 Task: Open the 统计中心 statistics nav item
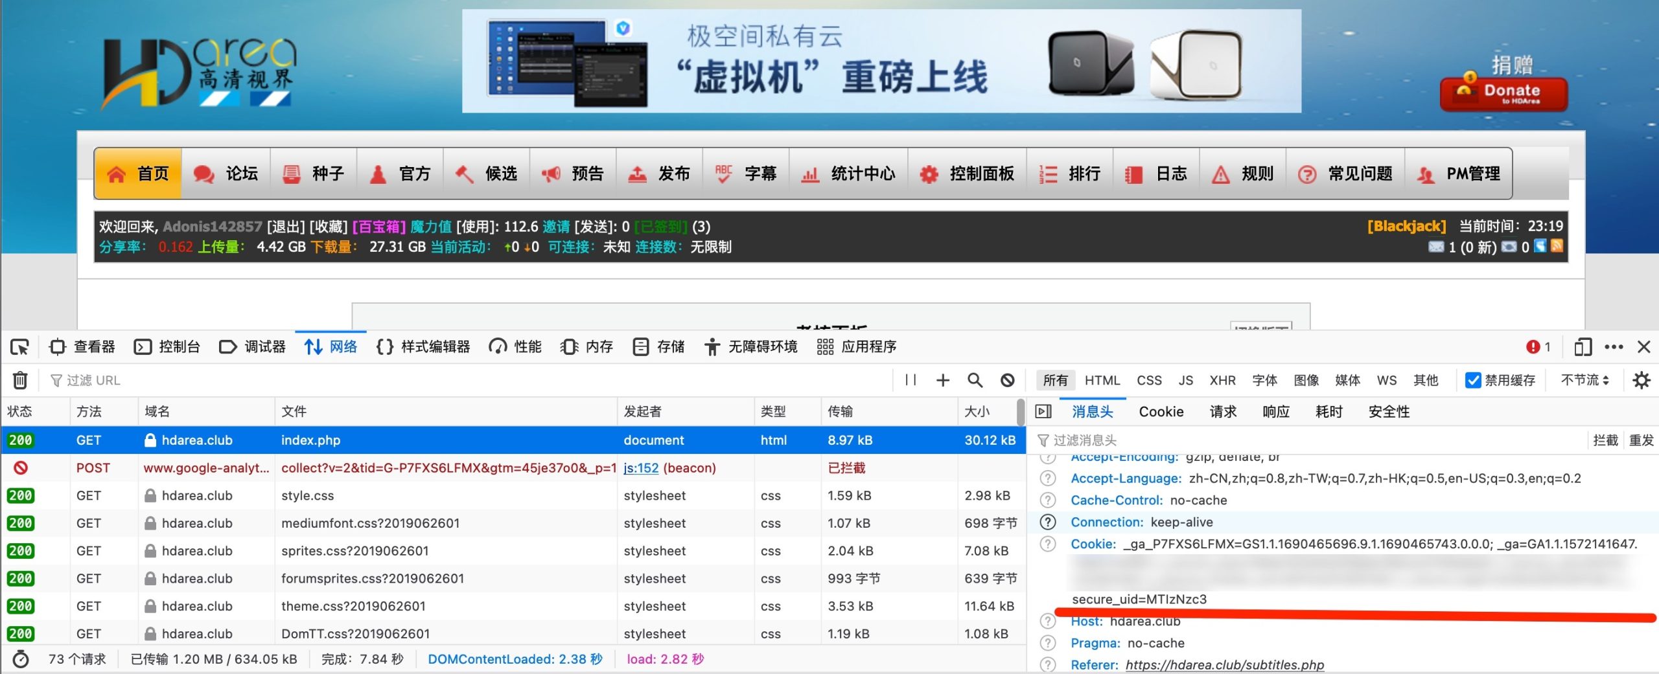[x=848, y=174]
